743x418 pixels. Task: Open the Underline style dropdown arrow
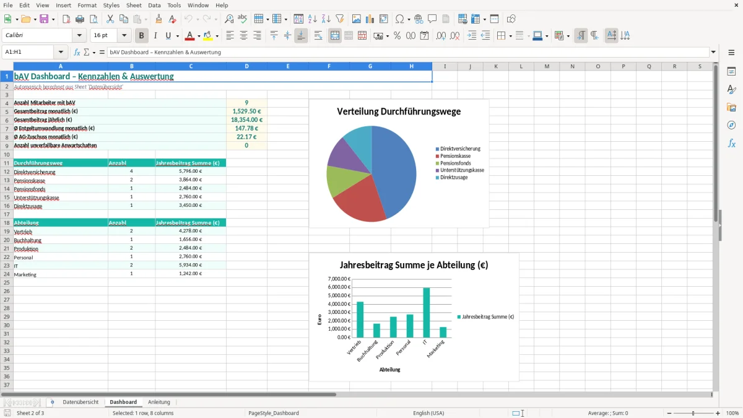(x=177, y=36)
